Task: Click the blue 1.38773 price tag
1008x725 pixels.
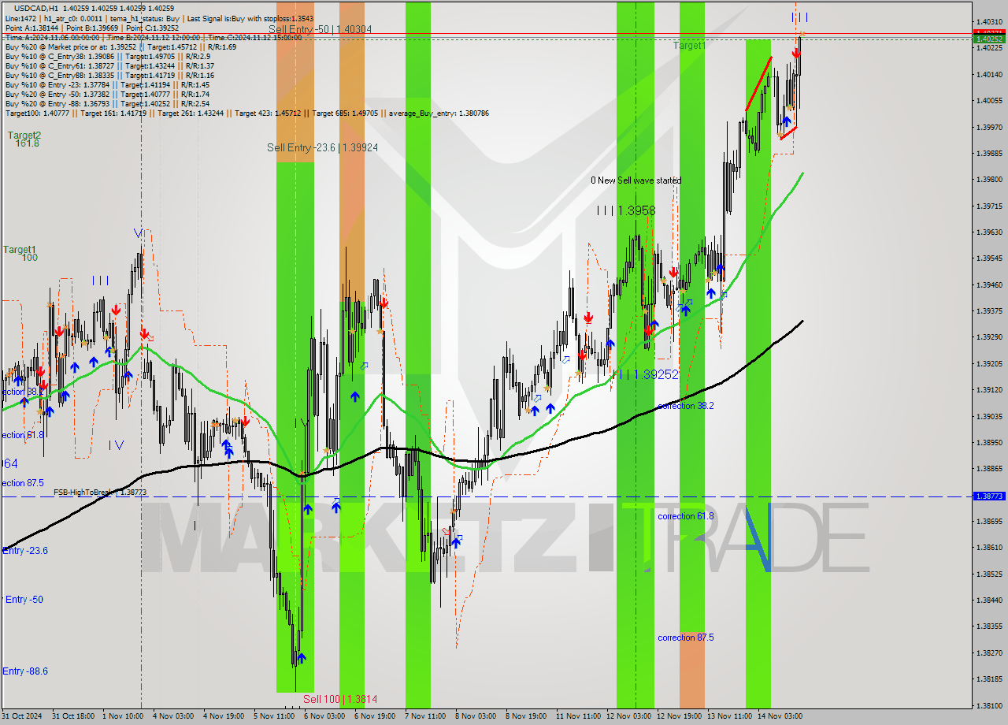Action: 990,496
